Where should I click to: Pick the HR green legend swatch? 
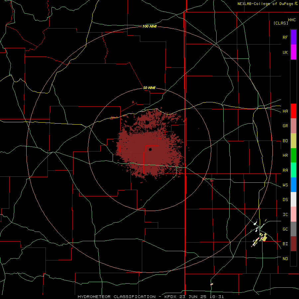[293, 155]
